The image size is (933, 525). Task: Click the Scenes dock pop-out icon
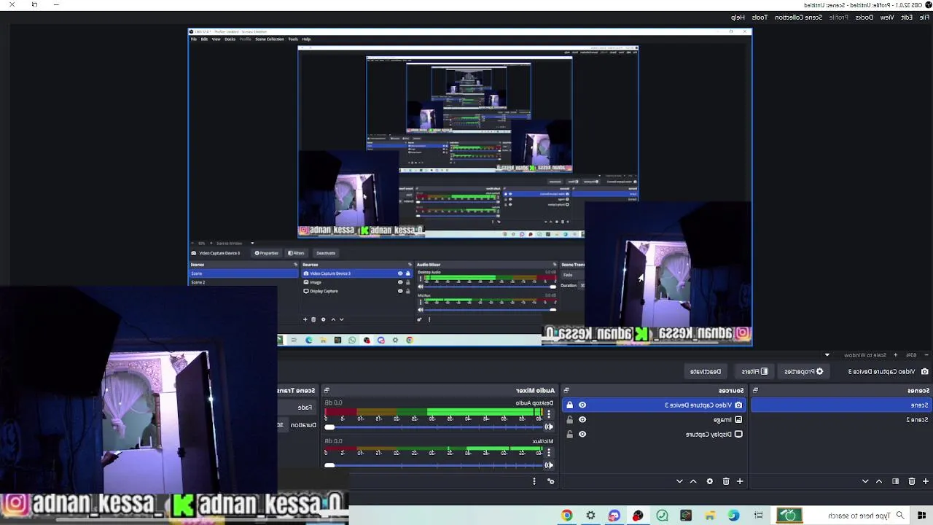click(x=755, y=390)
